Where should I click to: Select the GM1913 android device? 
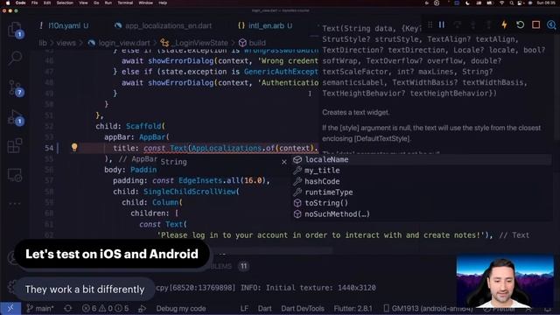point(428,308)
